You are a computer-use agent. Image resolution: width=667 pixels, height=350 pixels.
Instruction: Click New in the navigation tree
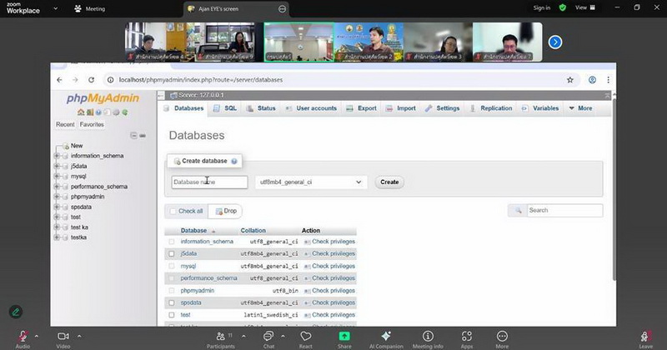(77, 146)
